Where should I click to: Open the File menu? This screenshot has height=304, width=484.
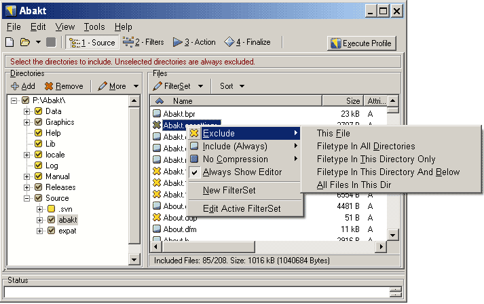14,27
